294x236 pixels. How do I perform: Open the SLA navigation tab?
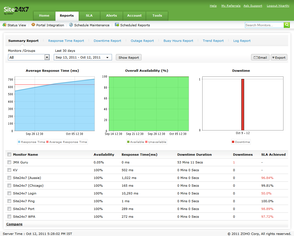point(89,16)
